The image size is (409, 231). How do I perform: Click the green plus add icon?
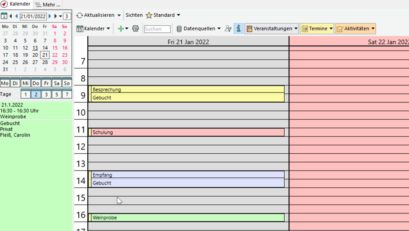coord(121,29)
